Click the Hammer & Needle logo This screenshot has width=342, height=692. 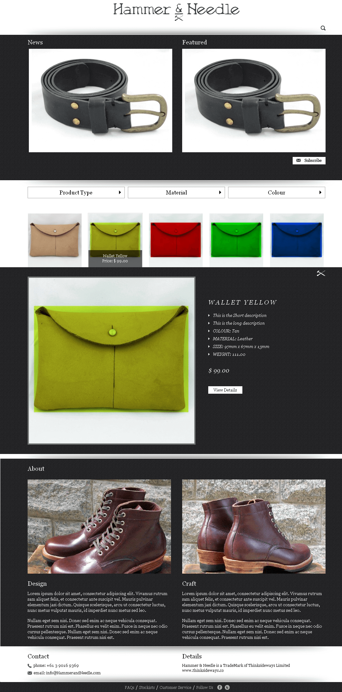176,11
